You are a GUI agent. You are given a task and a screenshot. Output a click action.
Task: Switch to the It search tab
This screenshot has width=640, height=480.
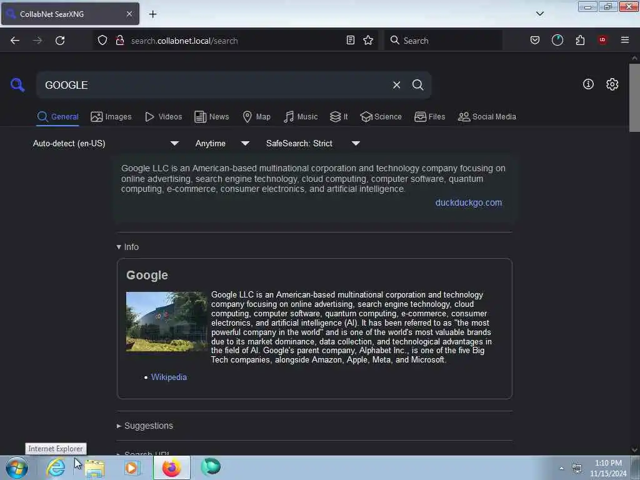(339, 117)
